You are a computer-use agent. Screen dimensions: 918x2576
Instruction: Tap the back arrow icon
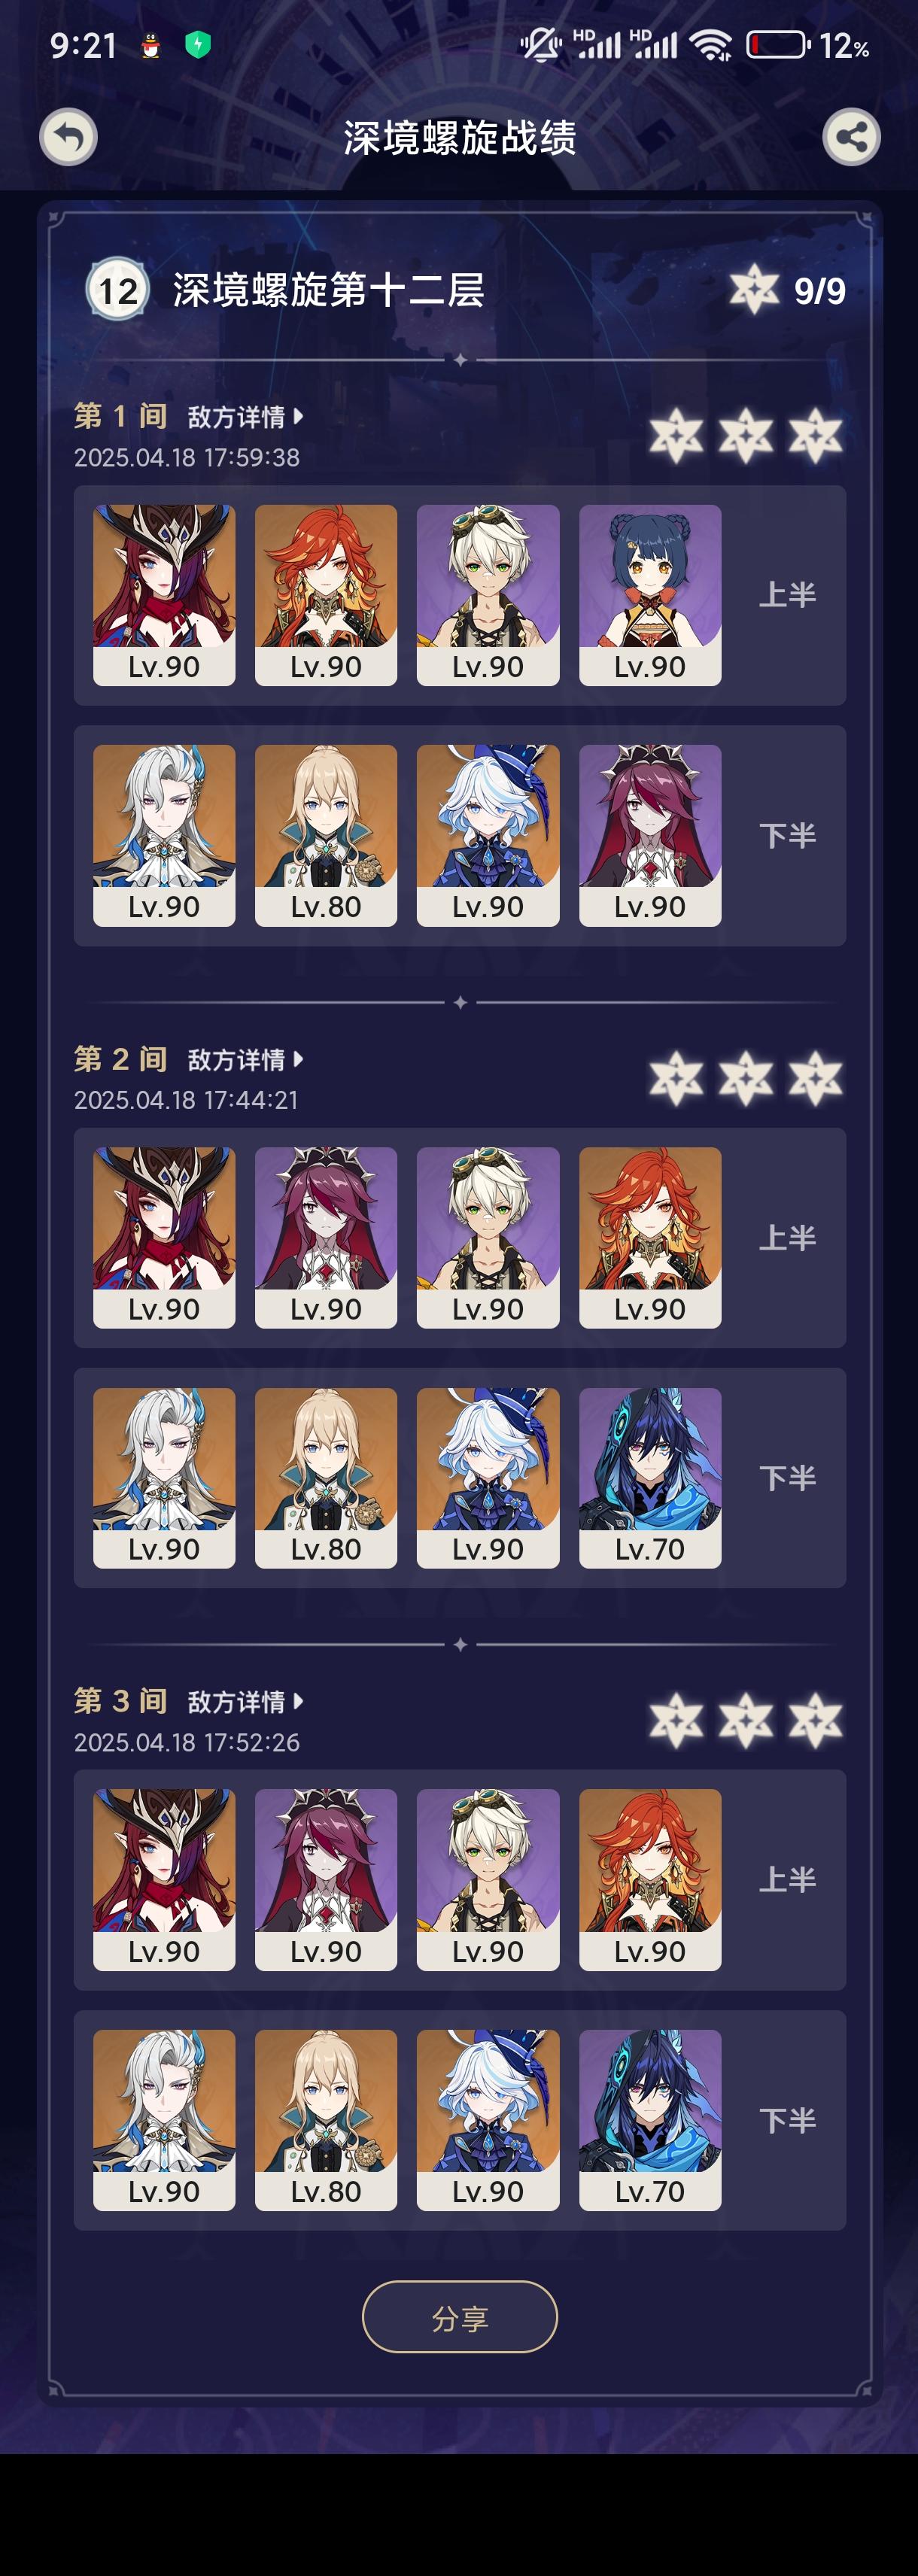pyautogui.click(x=68, y=136)
